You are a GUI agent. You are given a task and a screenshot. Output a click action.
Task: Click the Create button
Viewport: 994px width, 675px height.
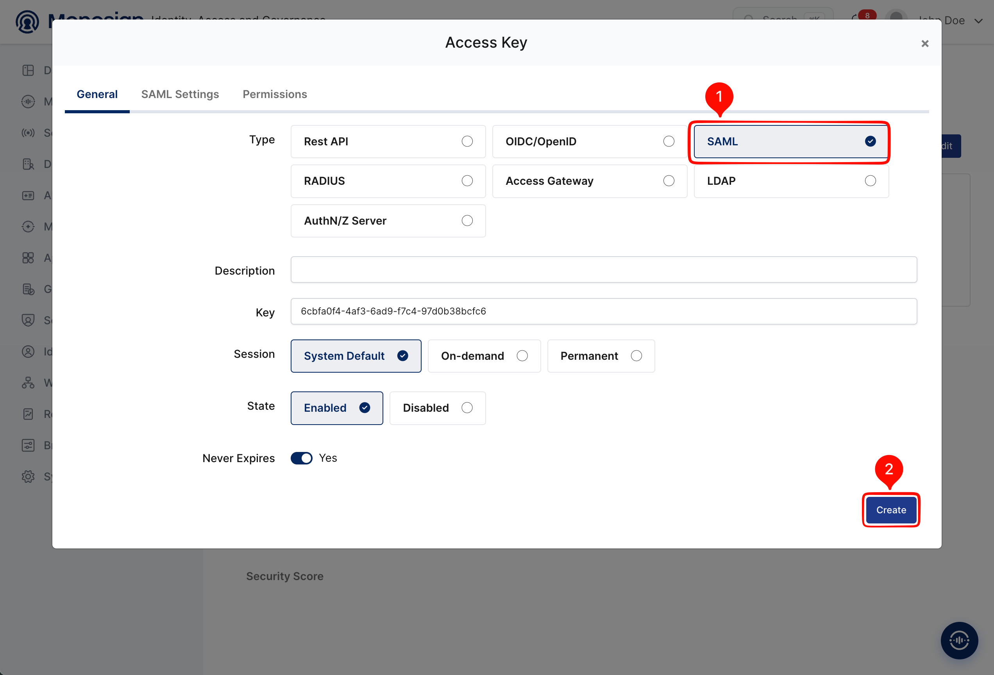[891, 510]
